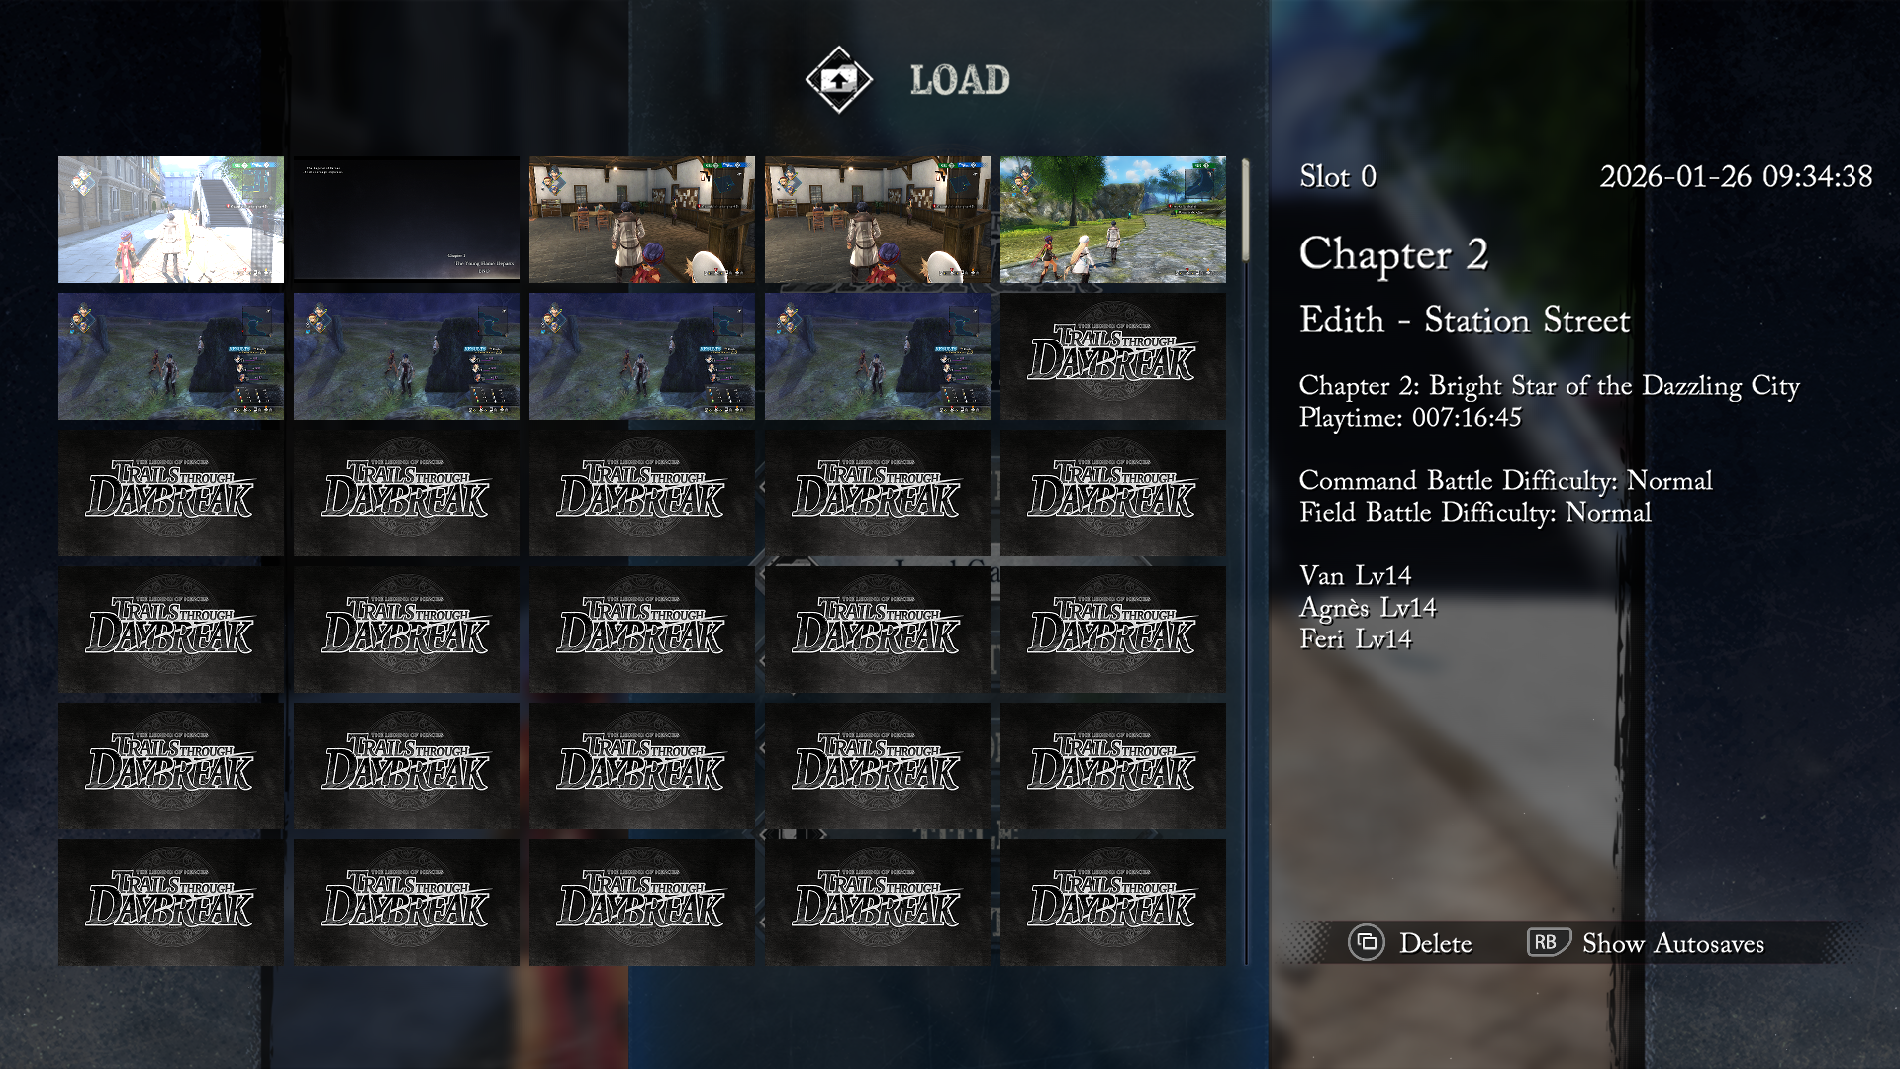Select dark chapter title save in second slot

(x=407, y=220)
